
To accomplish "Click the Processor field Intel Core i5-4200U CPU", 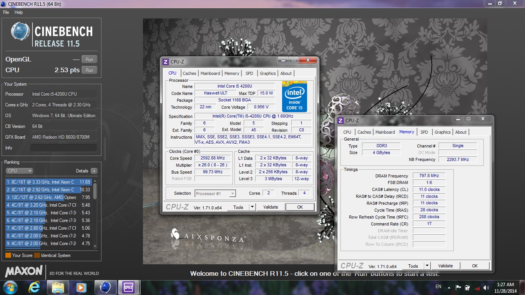I will click(x=64, y=94).
